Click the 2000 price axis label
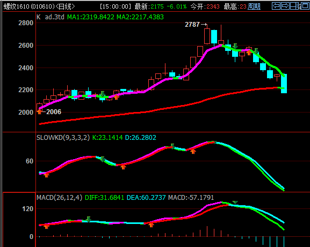 (x=26, y=113)
